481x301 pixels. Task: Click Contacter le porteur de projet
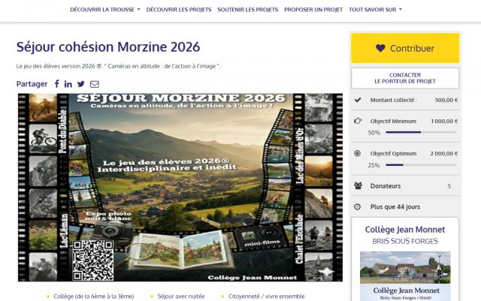pos(404,78)
